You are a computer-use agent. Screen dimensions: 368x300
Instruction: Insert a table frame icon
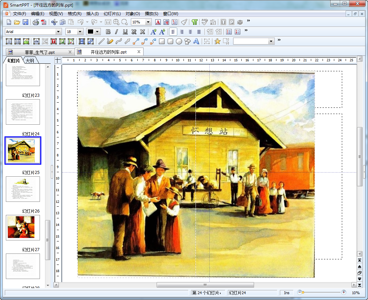coord(18,41)
